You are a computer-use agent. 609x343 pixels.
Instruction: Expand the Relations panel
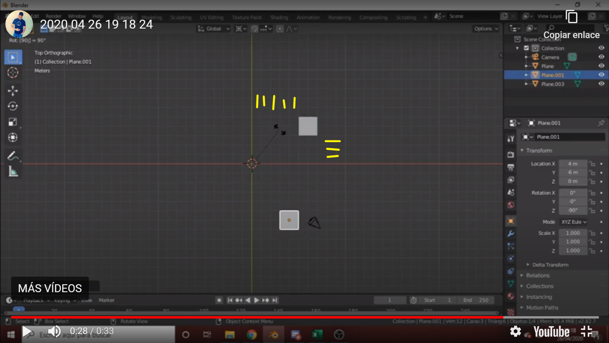coord(538,275)
